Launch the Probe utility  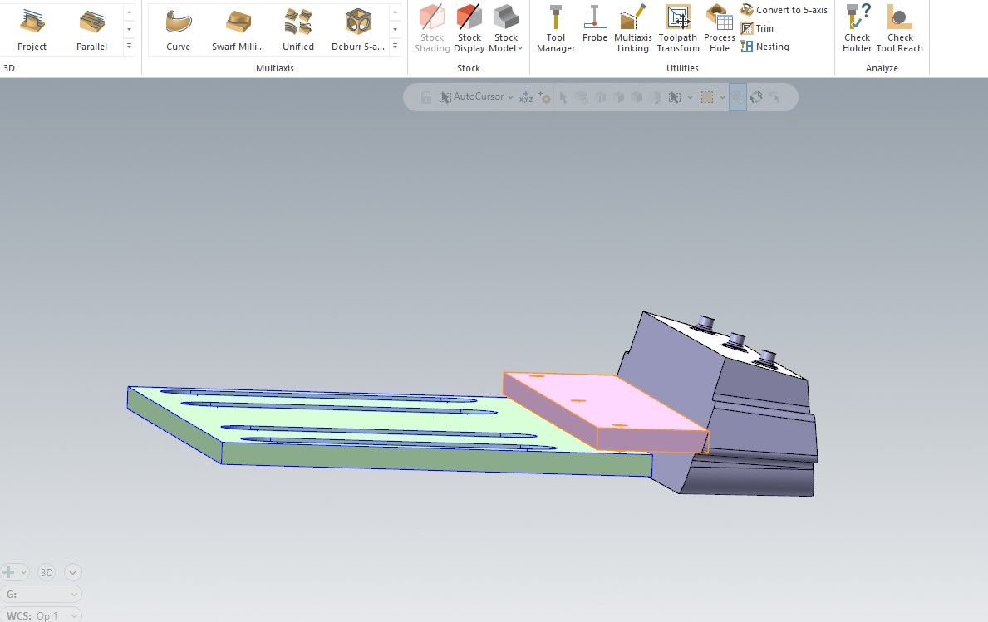pos(594,25)
